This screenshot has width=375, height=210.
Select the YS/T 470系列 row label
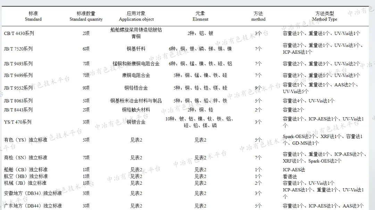pyautogui.click(x=17, y=122)
